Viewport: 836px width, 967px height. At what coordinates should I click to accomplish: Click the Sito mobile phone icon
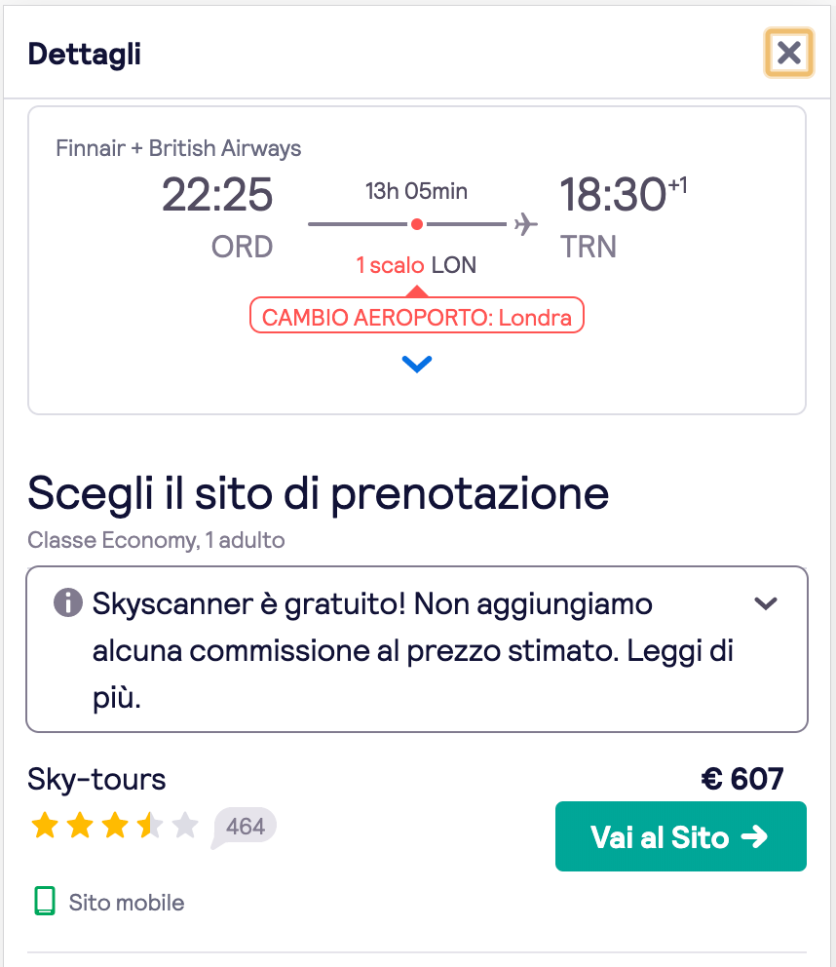pyautogui.click(x=45, y=902)
